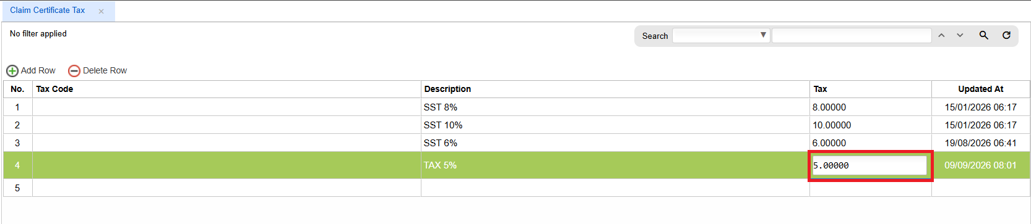
Task: Click the Updated At column header
Action: (x=981, y=89)
